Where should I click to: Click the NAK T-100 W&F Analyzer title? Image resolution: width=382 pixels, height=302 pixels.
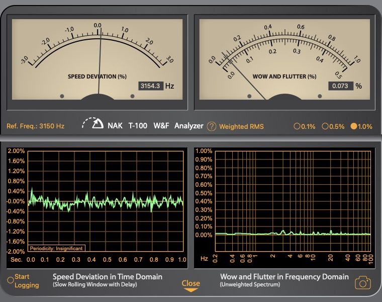point(155,126)
